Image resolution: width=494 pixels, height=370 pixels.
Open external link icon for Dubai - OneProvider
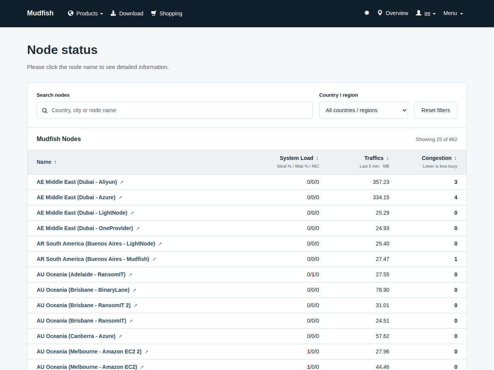pos(138,229)
